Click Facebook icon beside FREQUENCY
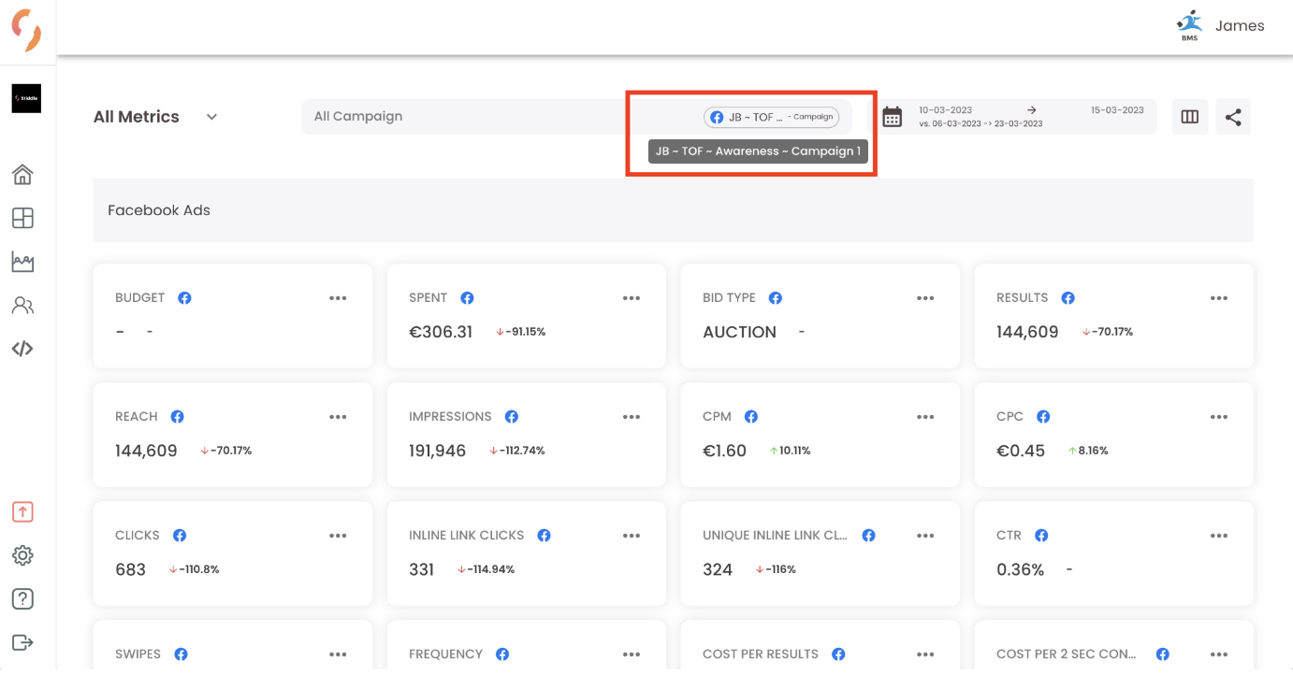Screen dimensions: 1293x675 pos(502,654)
